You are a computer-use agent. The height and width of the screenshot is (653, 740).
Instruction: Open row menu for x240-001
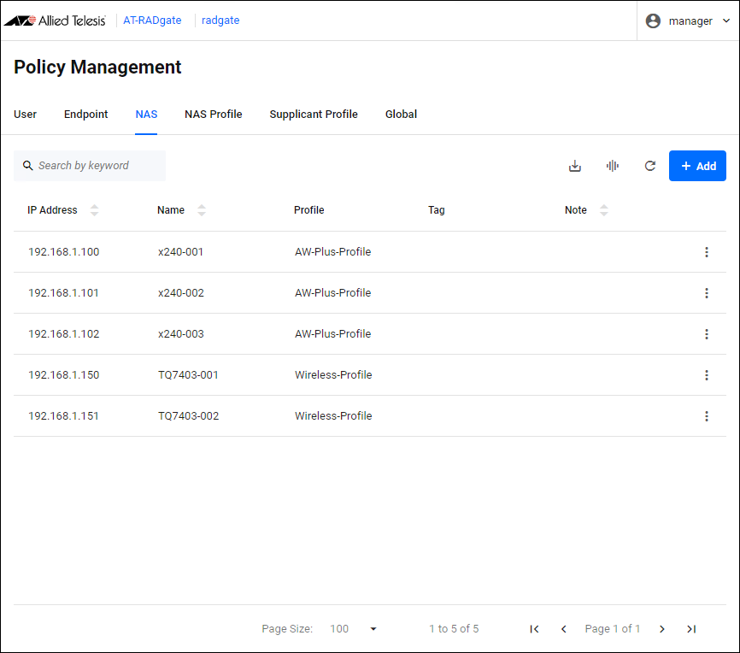[x=707, y=252]
